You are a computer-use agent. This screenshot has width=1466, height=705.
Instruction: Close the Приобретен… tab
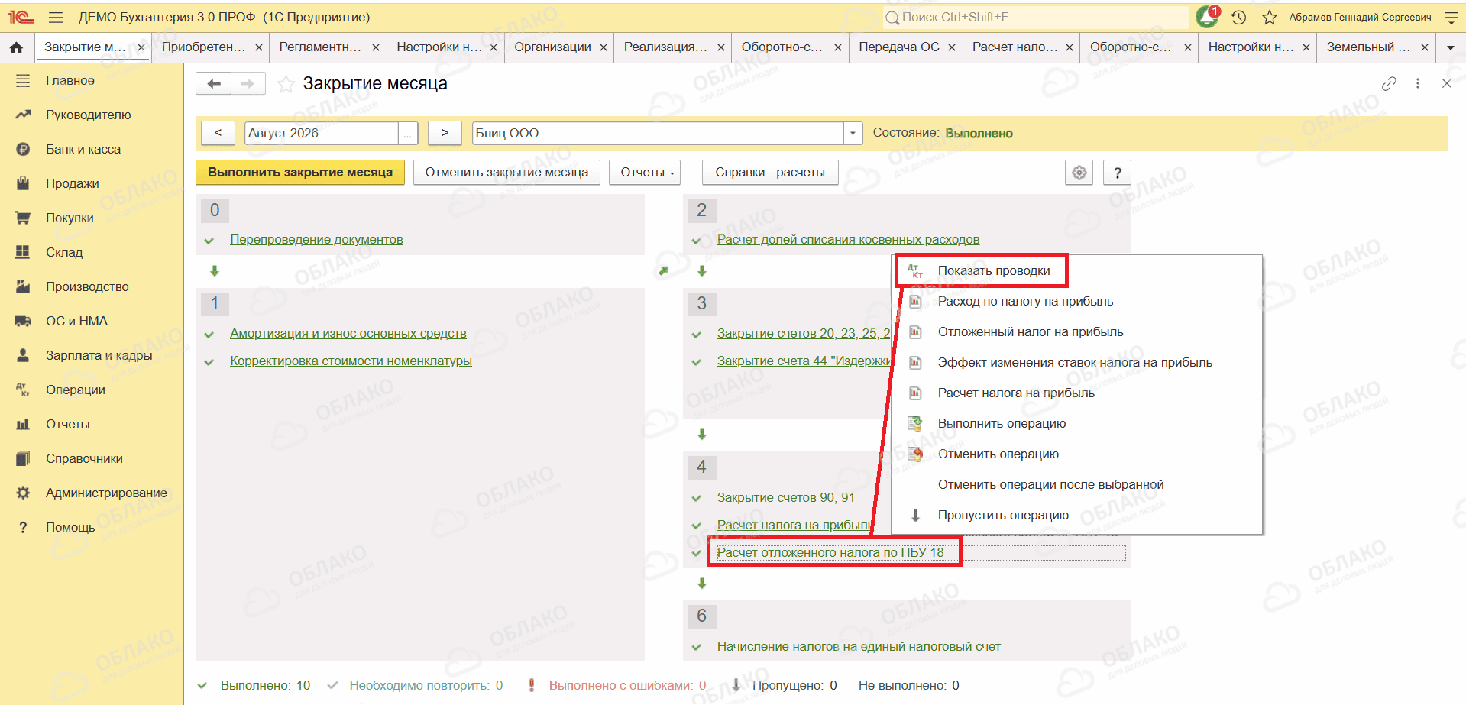point(259,47)
